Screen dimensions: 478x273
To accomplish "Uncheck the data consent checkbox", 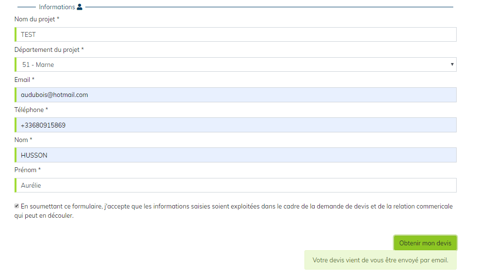I will pyautogui.click(x=17, y=206).
